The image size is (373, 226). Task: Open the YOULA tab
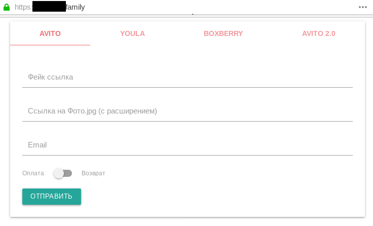132,34
